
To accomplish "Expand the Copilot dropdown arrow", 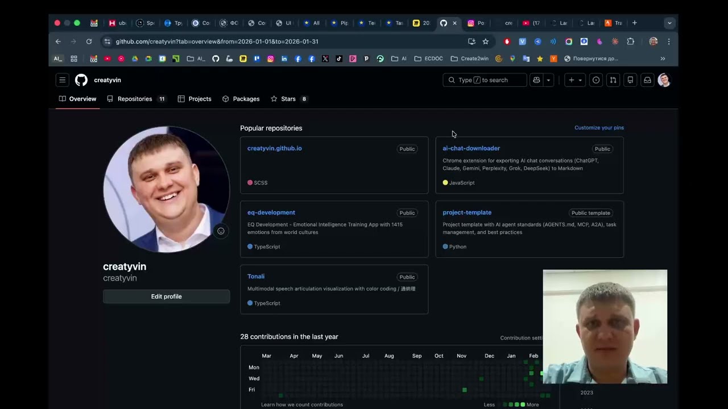I will pyautogui.click(x=548, y=80).
